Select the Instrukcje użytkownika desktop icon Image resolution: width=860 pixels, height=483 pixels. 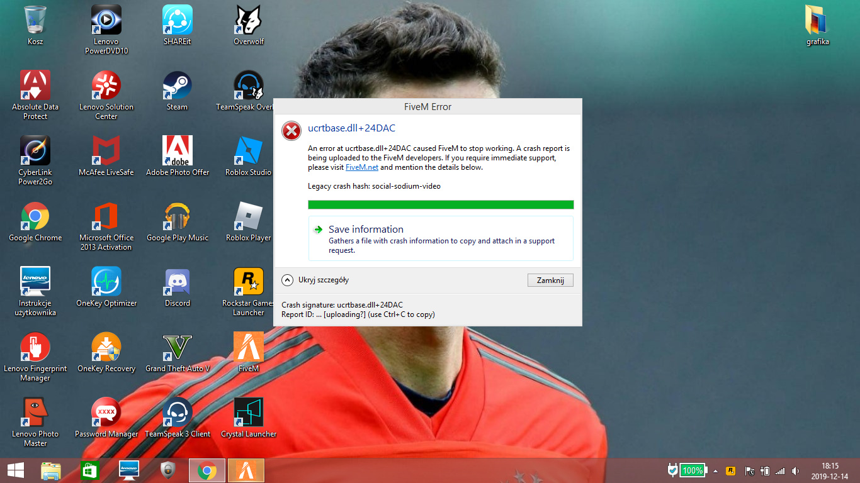tap(35, 291)
